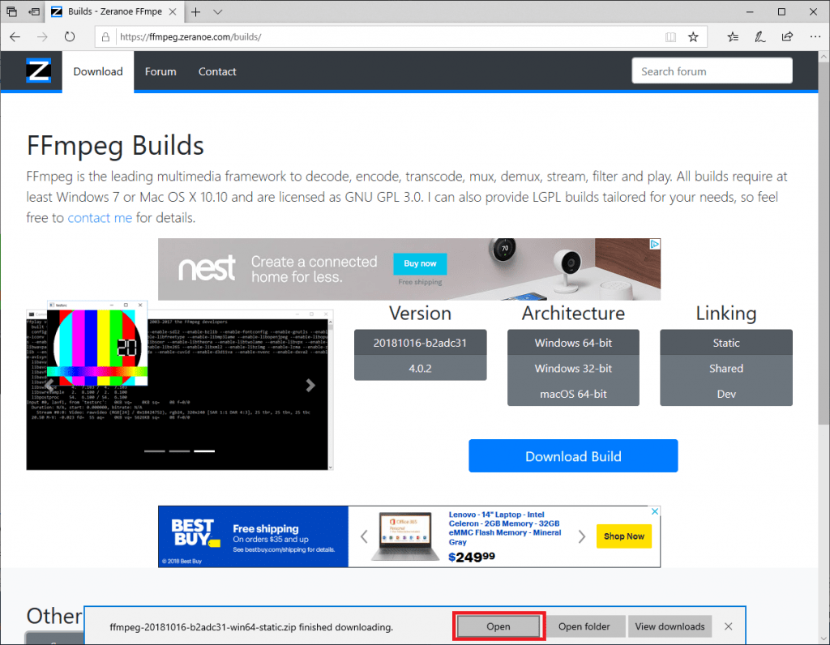Click the browser Forward arrow
Viewport: 830px width, 645px height.
pos(42,37)
